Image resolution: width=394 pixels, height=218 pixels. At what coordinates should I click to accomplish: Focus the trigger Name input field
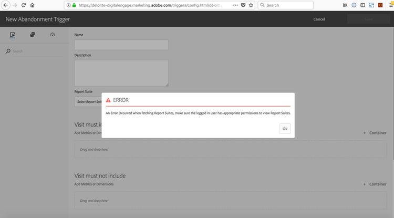coord(121,45)
